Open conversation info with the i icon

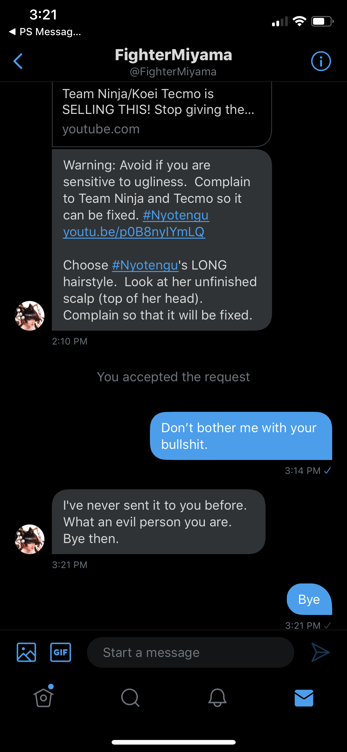(x=321, y=61)
